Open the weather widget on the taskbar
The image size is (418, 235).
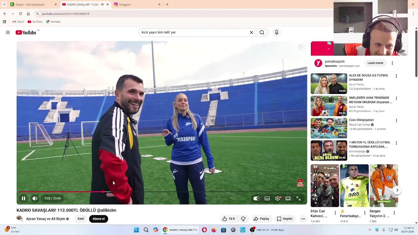click(12, 230)
